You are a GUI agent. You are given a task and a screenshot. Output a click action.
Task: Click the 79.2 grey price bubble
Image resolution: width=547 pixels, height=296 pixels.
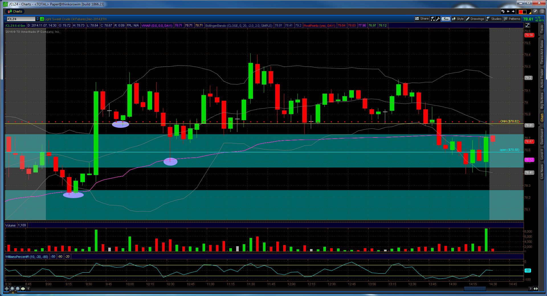(x=528, y=78)
